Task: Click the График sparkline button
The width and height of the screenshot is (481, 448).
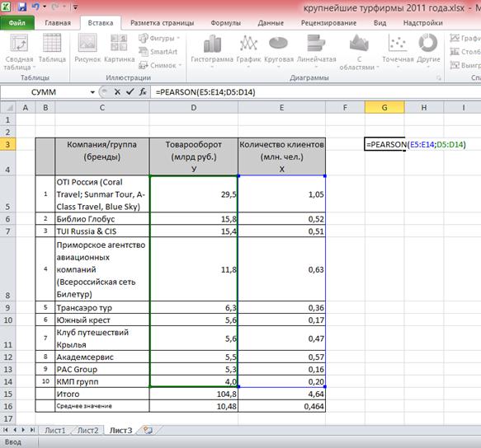Action: pos(465,38)
